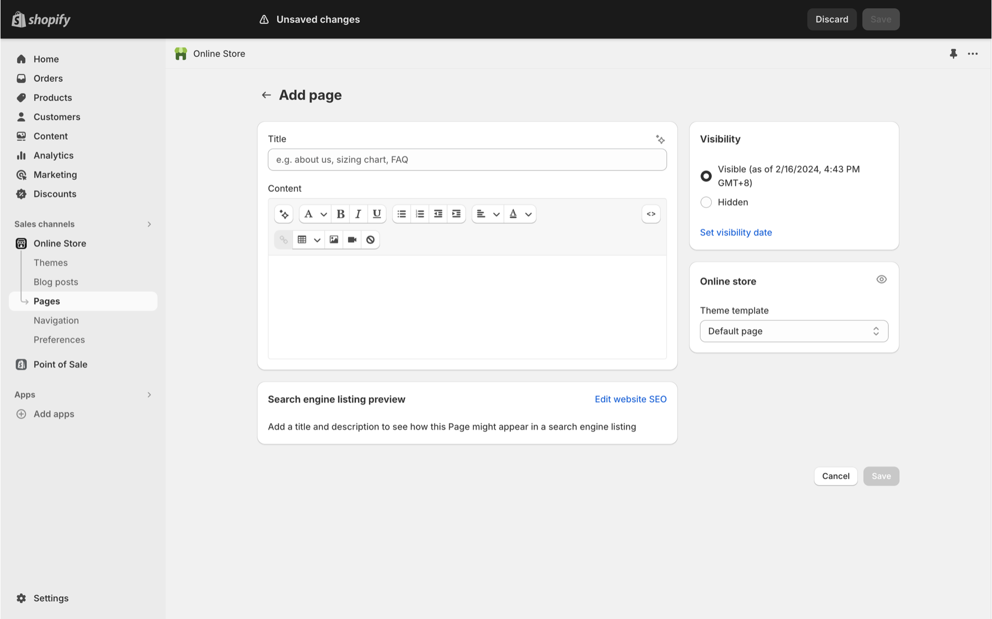Click the page Title input field
This screenshot has width=992, height=619.
(467, 159)
